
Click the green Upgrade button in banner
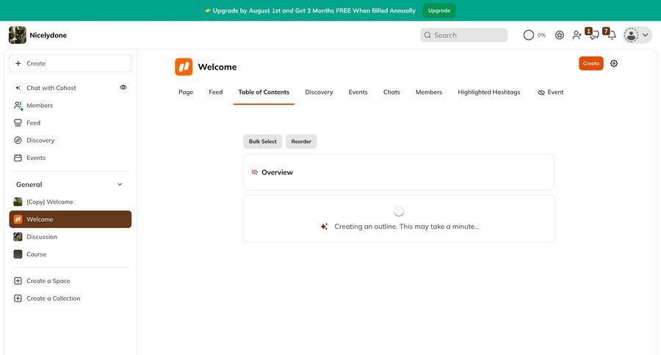[439, 10]
